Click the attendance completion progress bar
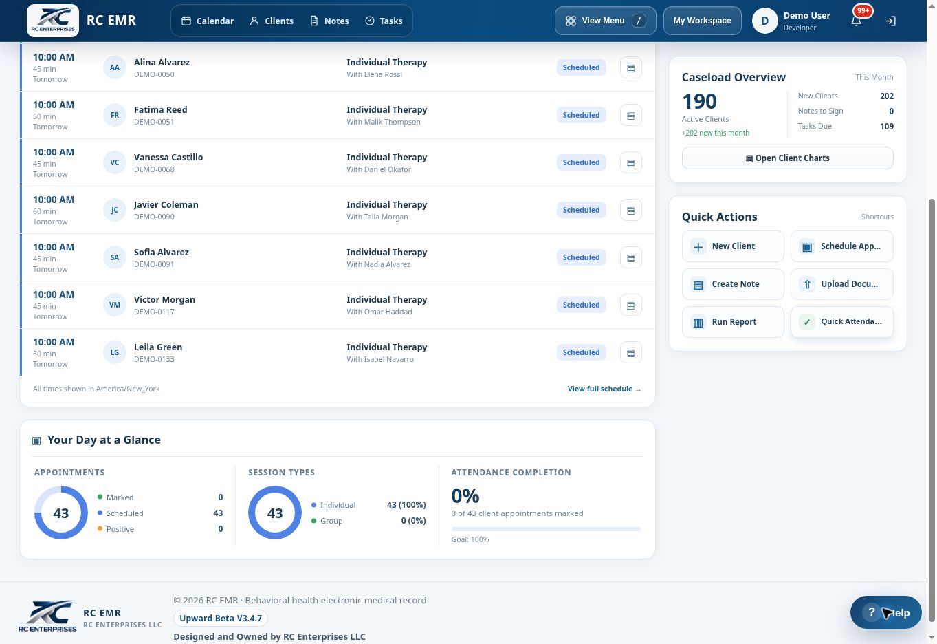937x644 pixels. coord(546,529)
